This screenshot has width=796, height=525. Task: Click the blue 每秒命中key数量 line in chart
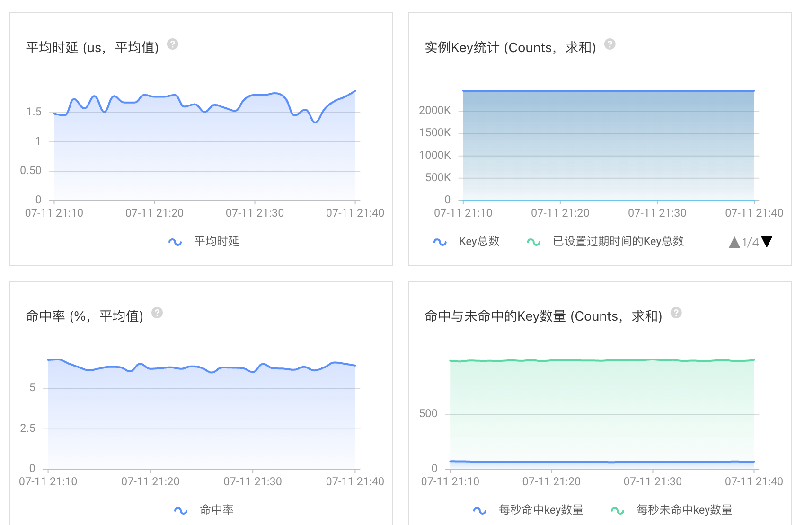pos(602,462)
